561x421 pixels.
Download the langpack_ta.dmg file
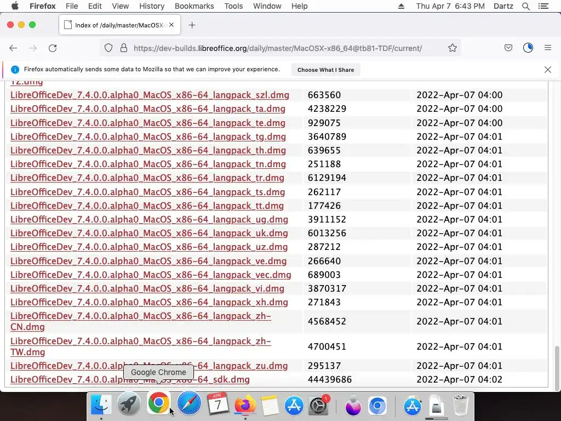coord(148,109)
